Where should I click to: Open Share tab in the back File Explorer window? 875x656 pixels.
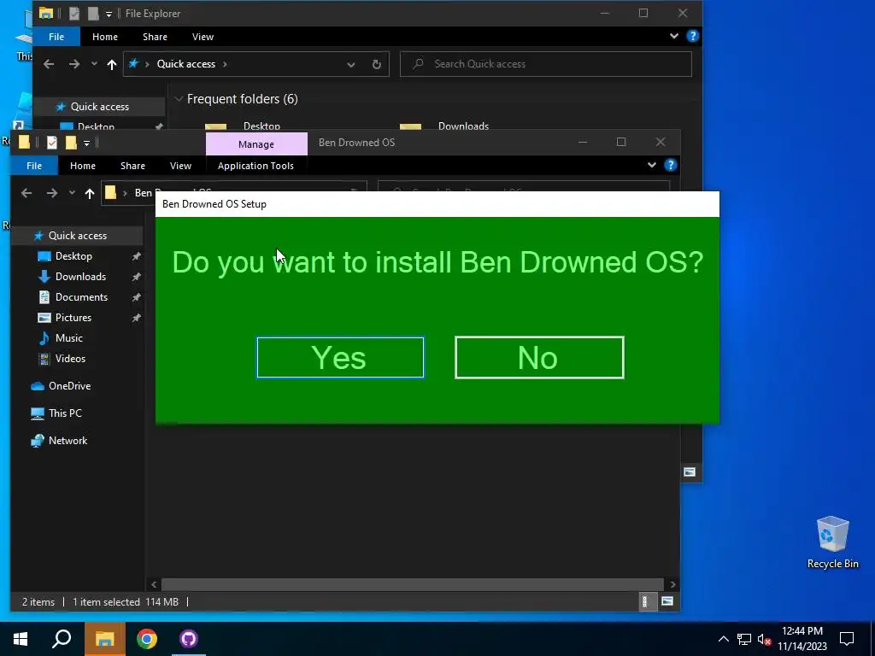coord(155,37)
